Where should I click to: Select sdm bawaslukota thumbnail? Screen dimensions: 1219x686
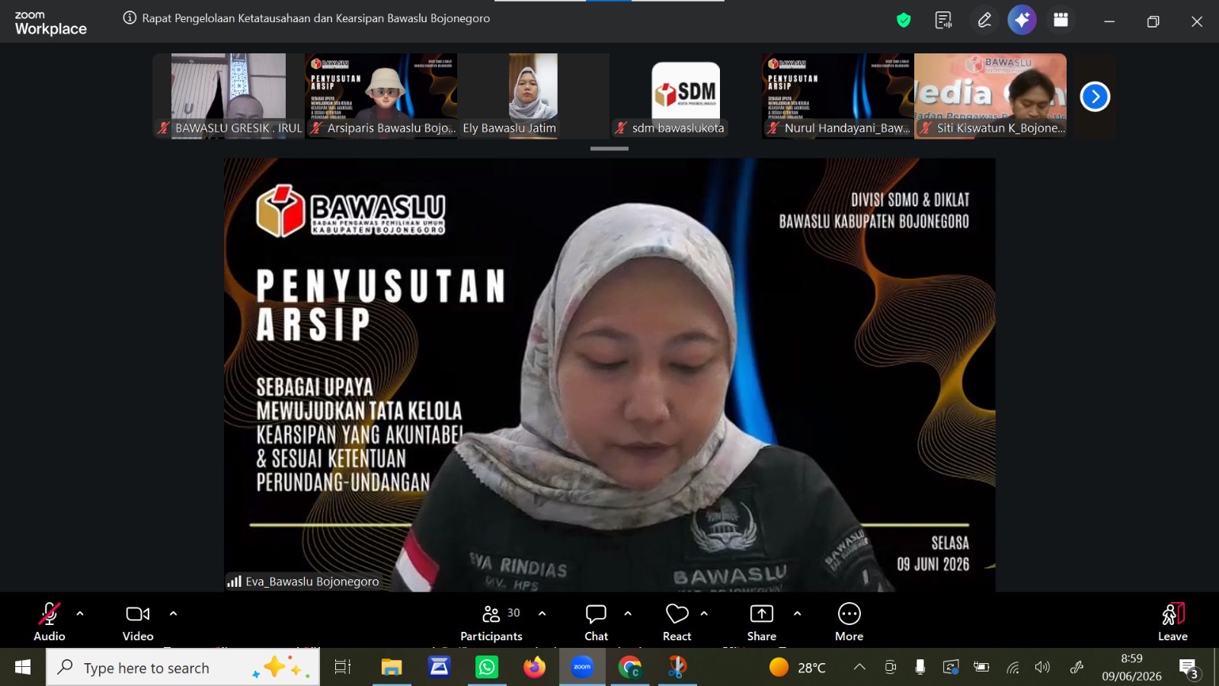[686, 96]
